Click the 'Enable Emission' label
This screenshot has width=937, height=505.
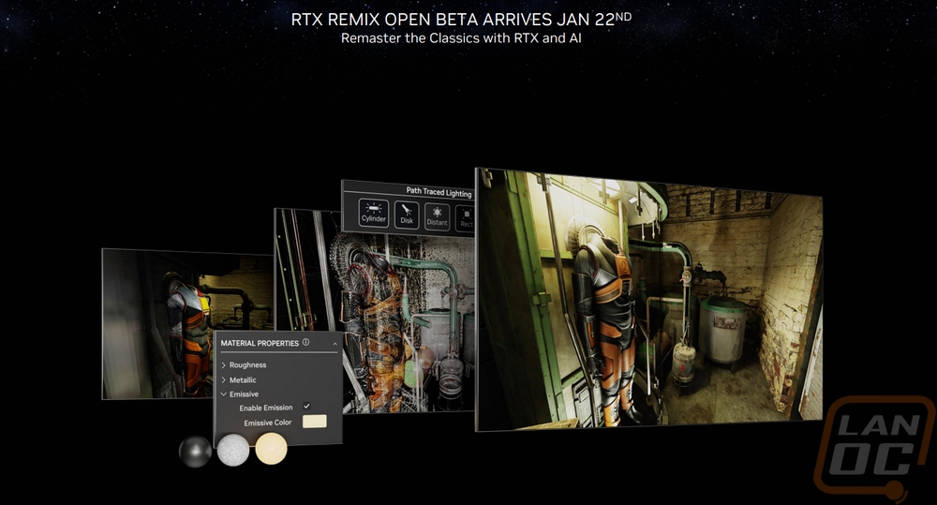tap(266, 408)
